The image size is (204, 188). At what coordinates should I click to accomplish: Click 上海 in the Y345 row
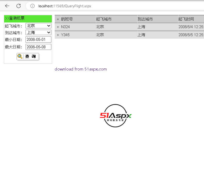[141, 35]
